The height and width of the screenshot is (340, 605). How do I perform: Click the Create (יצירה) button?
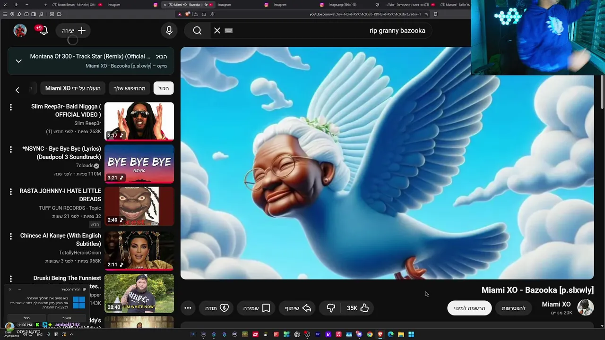pyautogui.click(x=74, y=31)
